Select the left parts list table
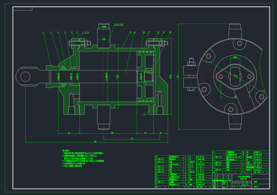Viewport: 277px width, 195px height. coord(183,172)
